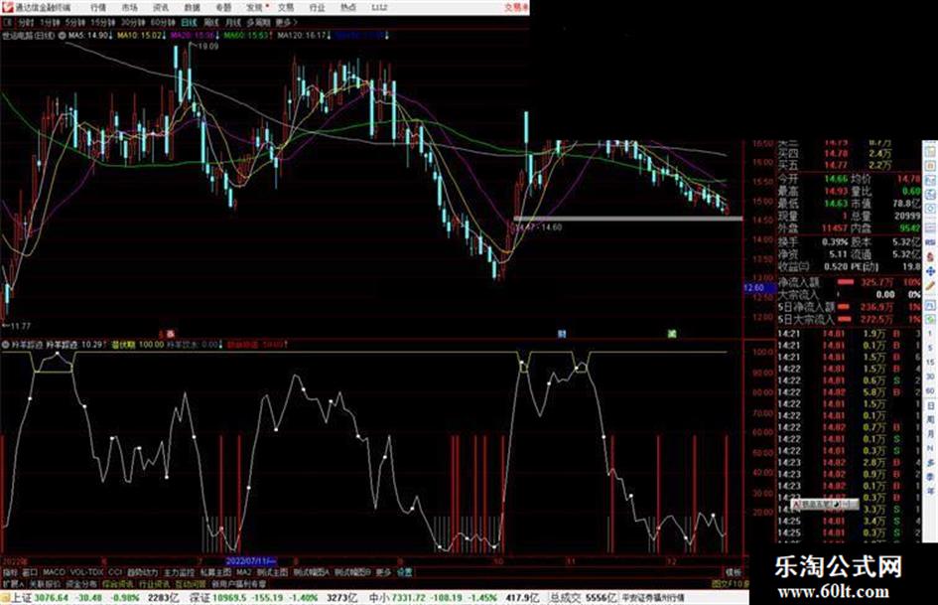Screen dimensions: 938x605
Task: Click the 11.77 low price label
Action: 20,326
